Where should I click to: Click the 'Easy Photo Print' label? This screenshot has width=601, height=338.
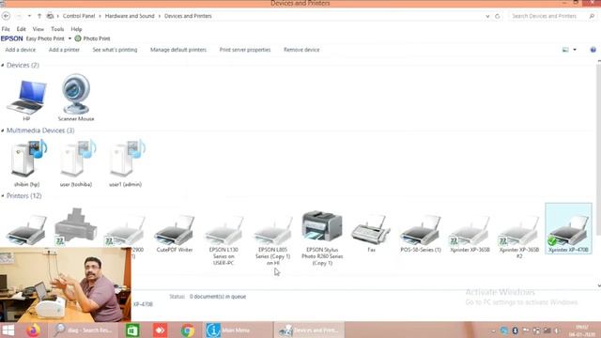pos(45,38)
